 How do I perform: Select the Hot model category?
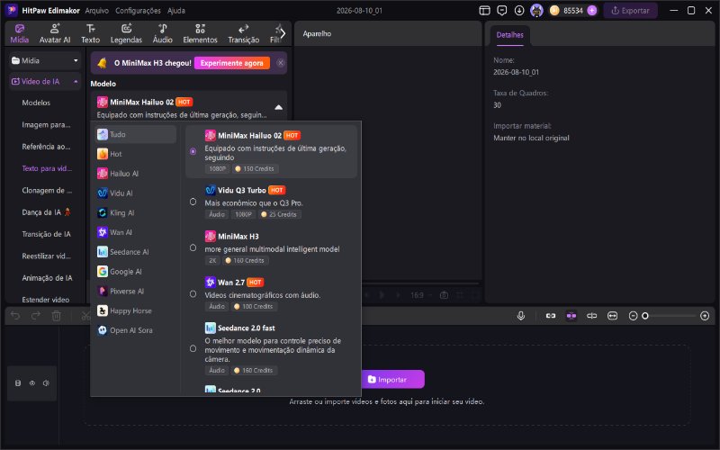(136, 154)
